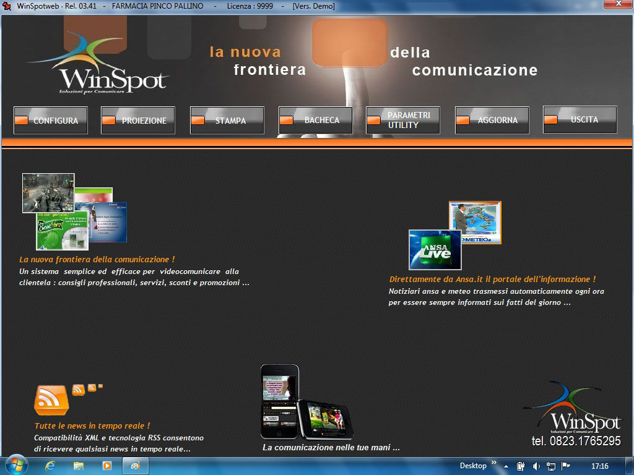Image resolution: width=634 pixels, height=475 pixels.
Task: Open Windows Explorer folder in the taskbar
Action: point(79,466)
